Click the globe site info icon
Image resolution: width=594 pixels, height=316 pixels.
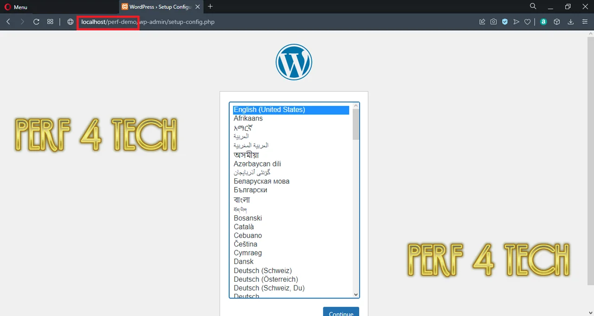(x=71, y=22)
